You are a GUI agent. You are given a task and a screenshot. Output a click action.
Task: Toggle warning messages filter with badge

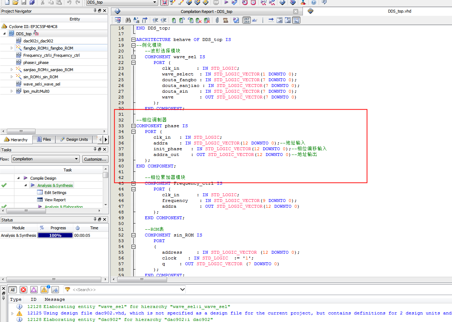tap(45, 290)
